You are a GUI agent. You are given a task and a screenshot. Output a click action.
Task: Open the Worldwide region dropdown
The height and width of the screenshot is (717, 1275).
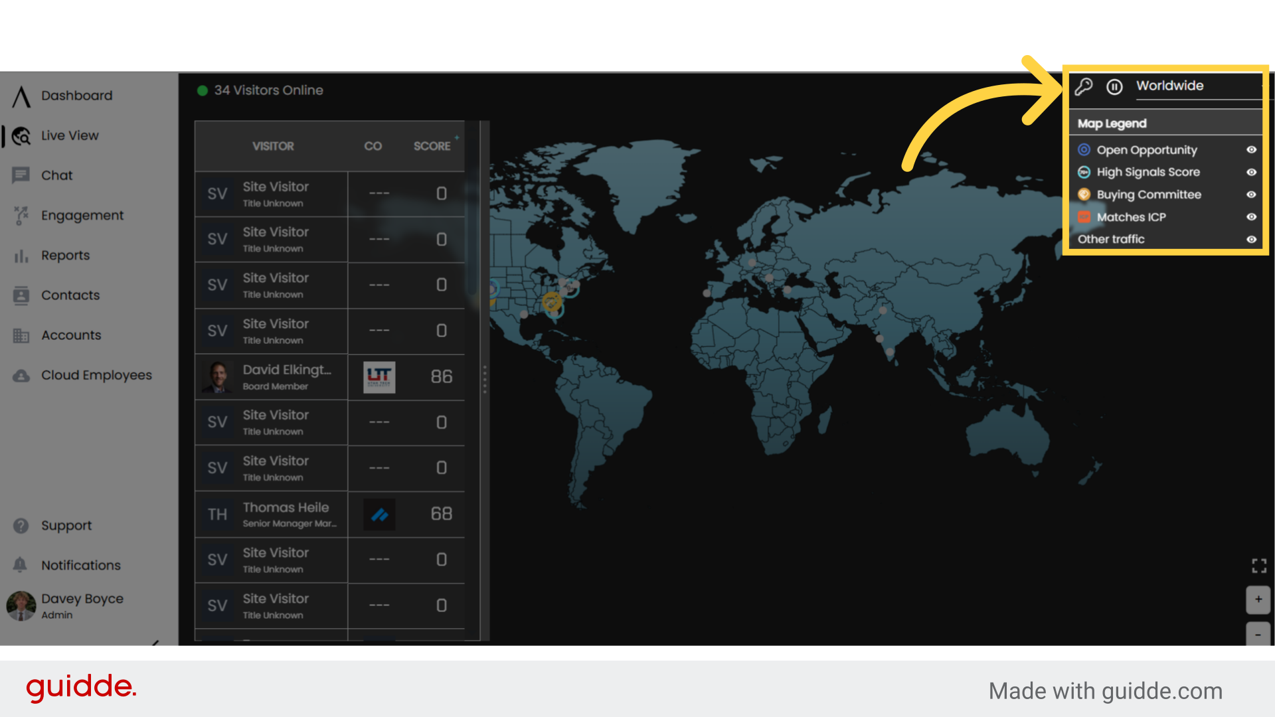[1199, 86]
